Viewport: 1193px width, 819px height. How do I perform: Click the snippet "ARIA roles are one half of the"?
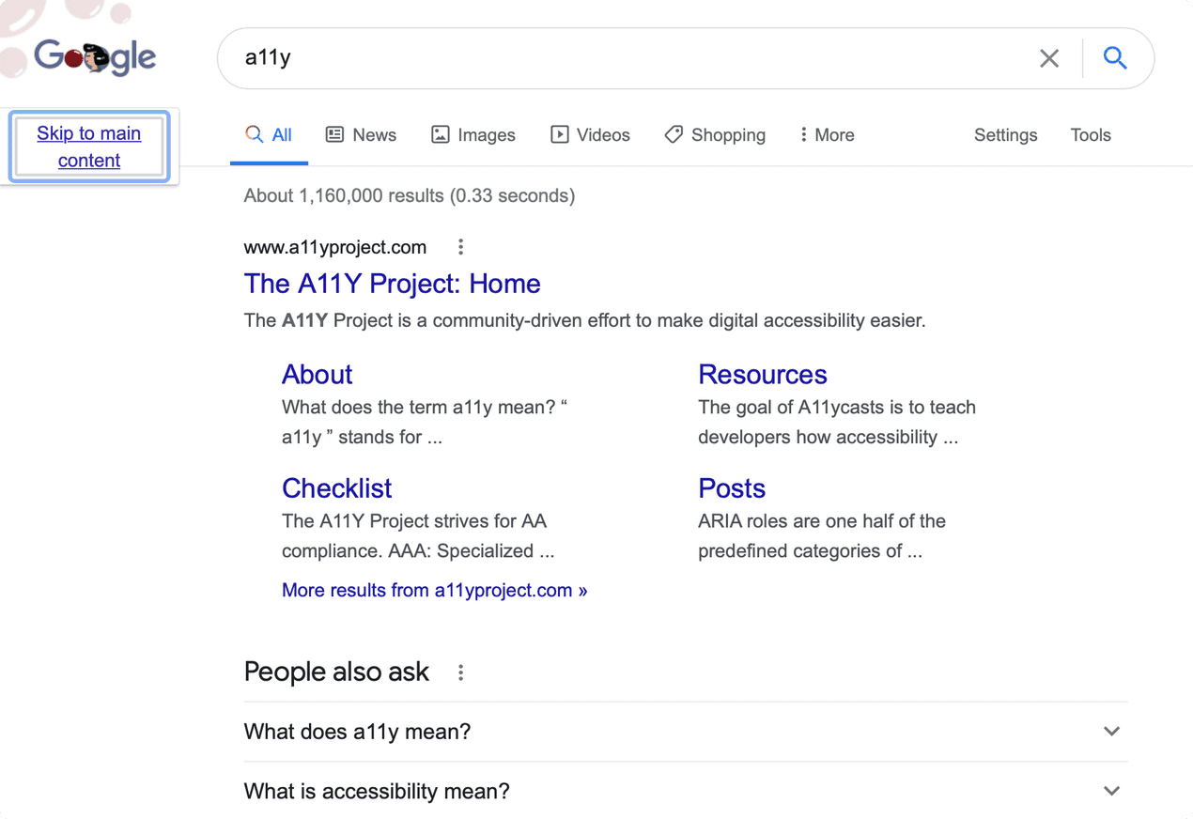pyautogui.click(x=822, y=521)
